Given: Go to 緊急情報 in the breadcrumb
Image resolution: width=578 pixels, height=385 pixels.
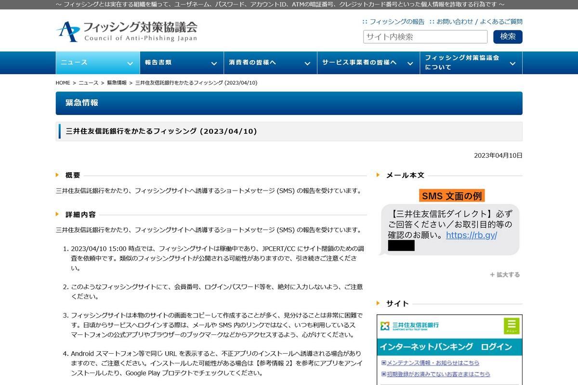Looking at the screenshot, I should coord(117,83).
